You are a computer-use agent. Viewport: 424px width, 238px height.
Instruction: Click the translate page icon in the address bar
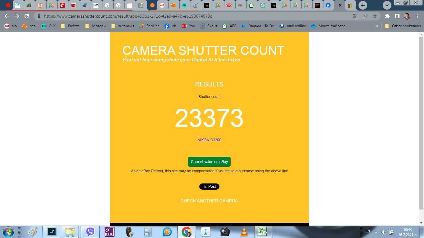point(355,16)
